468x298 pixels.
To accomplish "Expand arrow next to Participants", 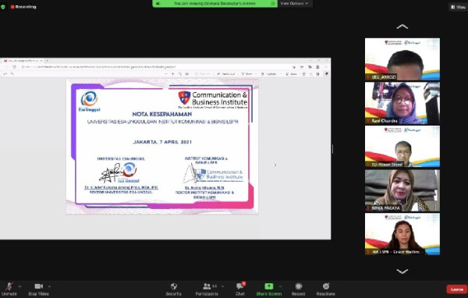I will [222, 286].
